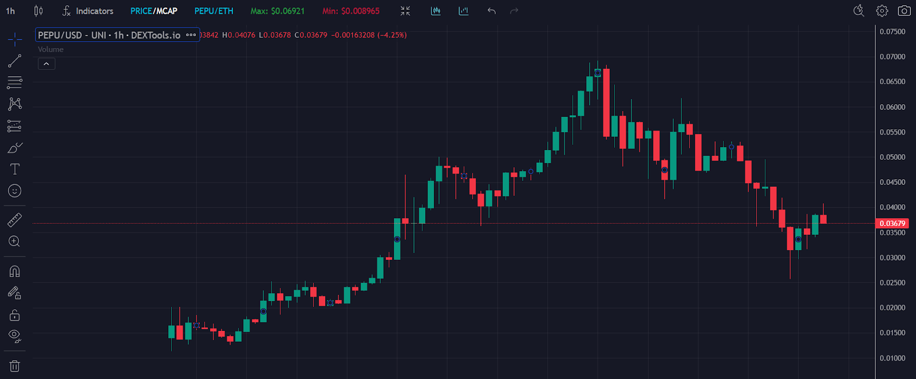The image size is (916, 379).
Task: Click the current price label 0.03679
Action: tap(893, 223)
